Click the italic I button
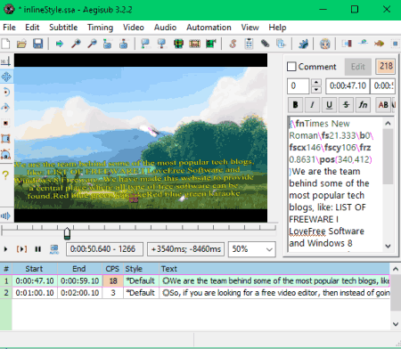This screenshot has width=401, height=349. (x=312, y=105)
